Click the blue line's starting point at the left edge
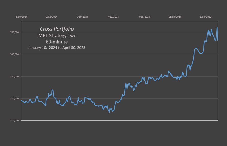 [21, 100]
